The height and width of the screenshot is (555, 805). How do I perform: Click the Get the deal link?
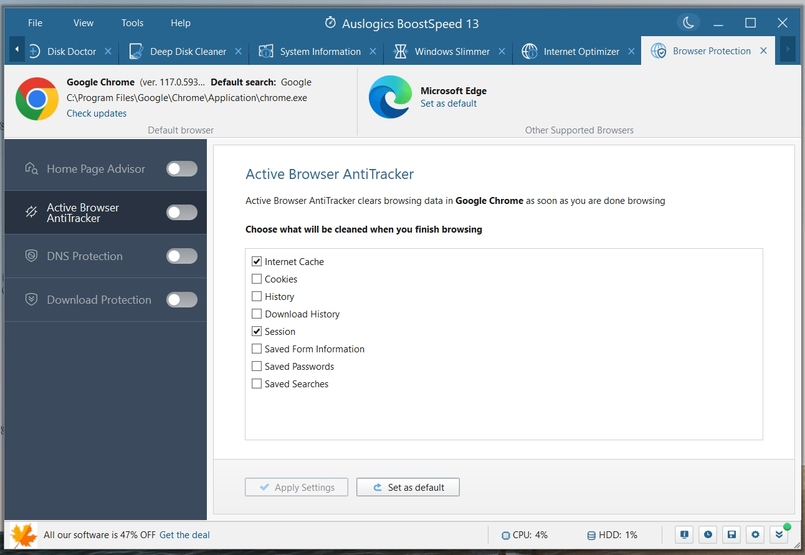(x=184, y=535)
